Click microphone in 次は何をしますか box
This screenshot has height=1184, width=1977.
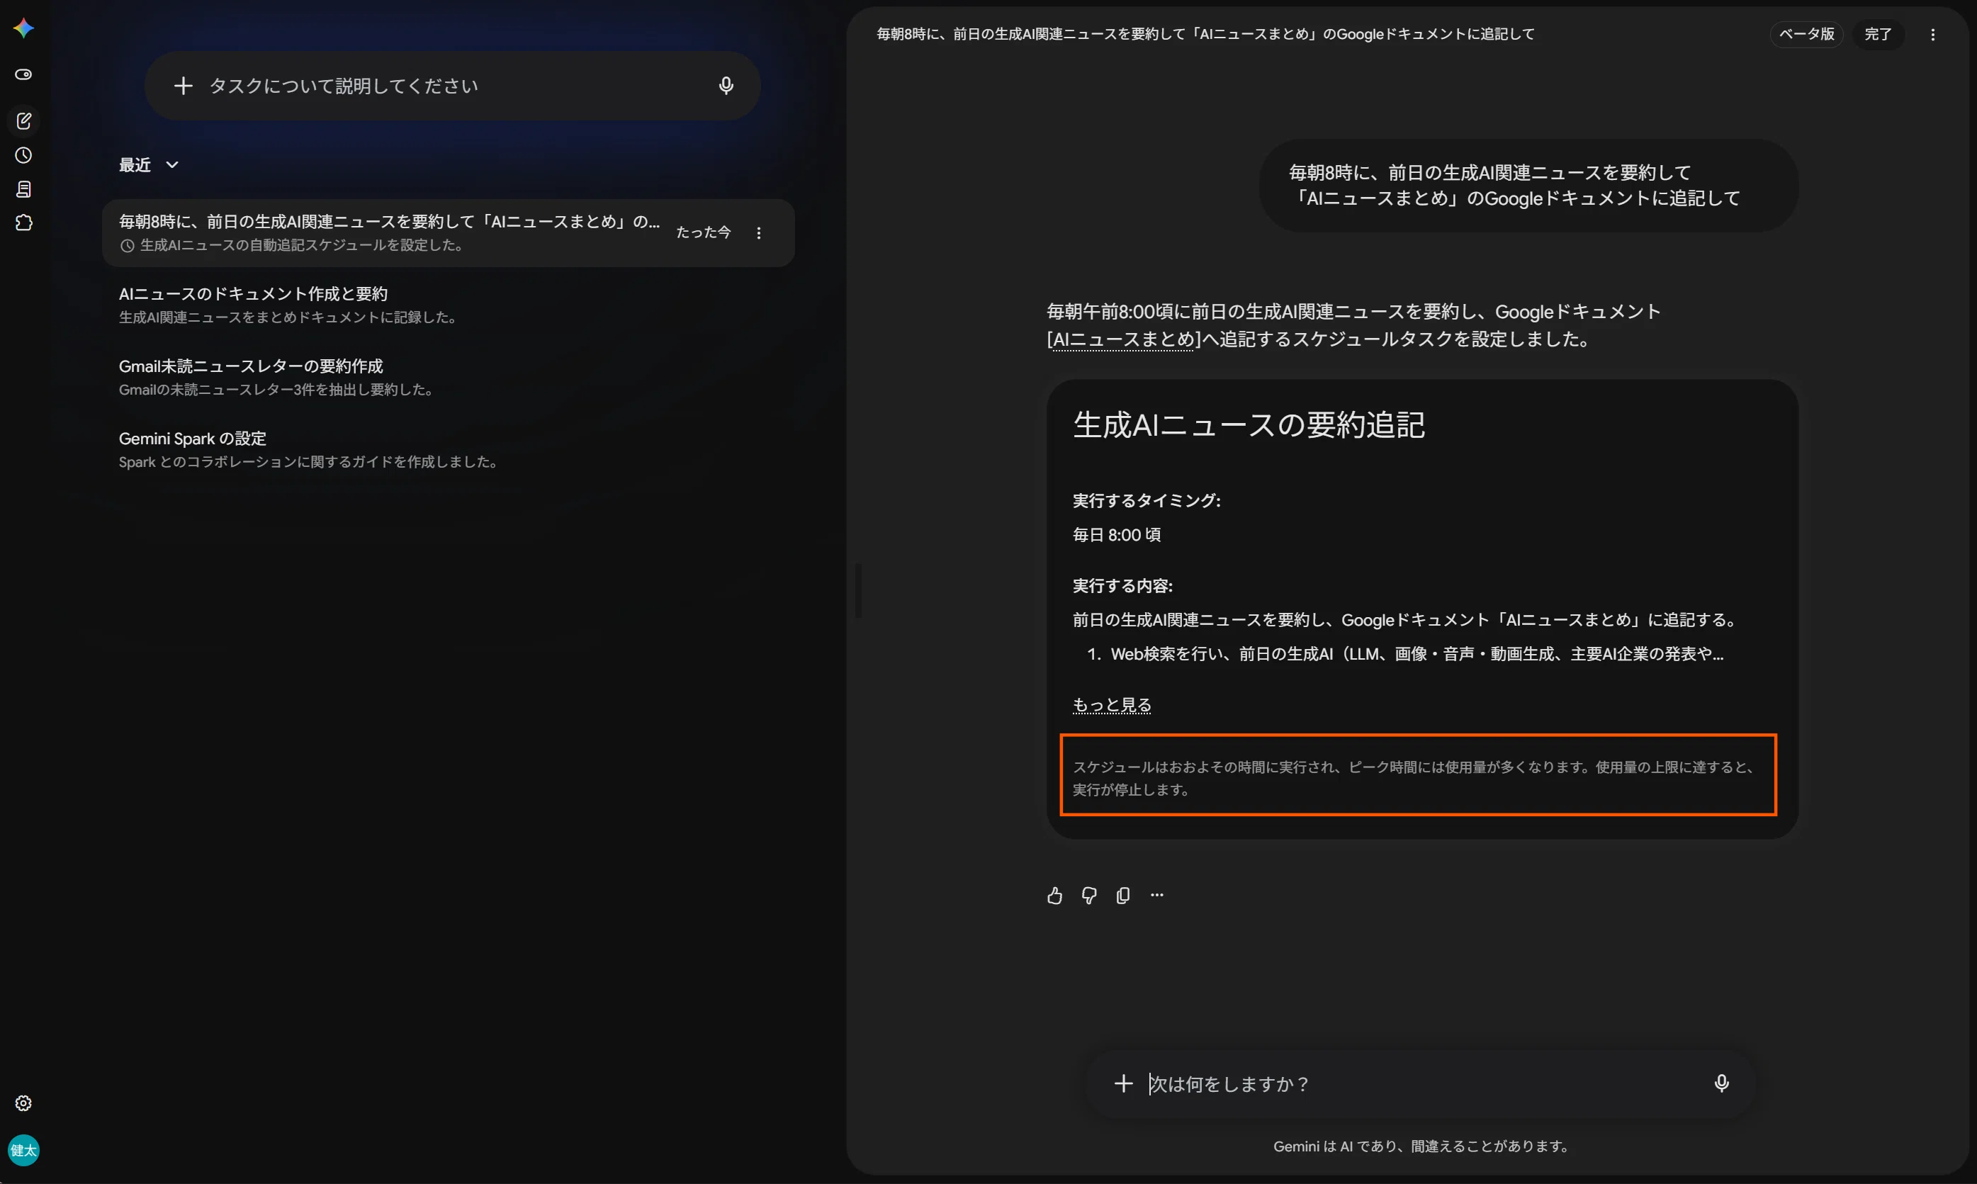(x=1721, y=1083)
